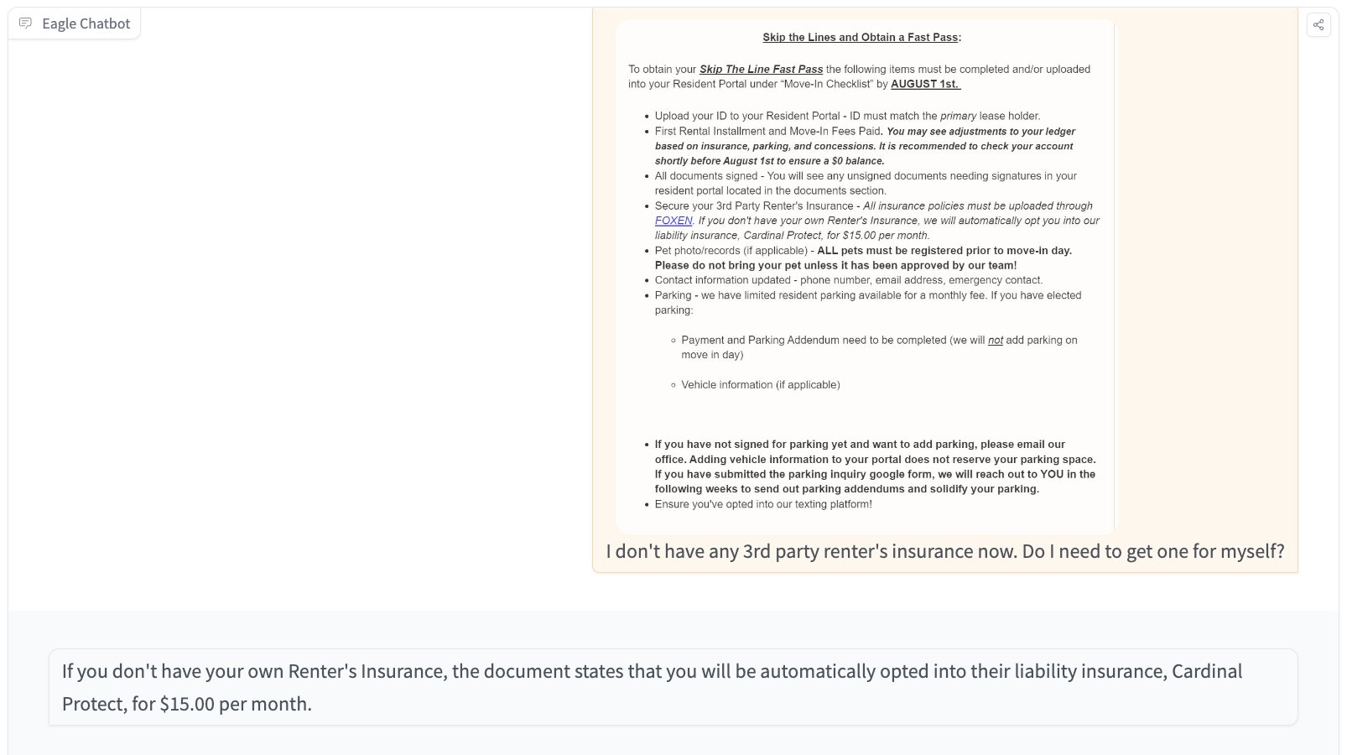This screenshot has height=755, width=1347.
Task: Click the Eagle Chatbot label text
Action: (86, 23)
